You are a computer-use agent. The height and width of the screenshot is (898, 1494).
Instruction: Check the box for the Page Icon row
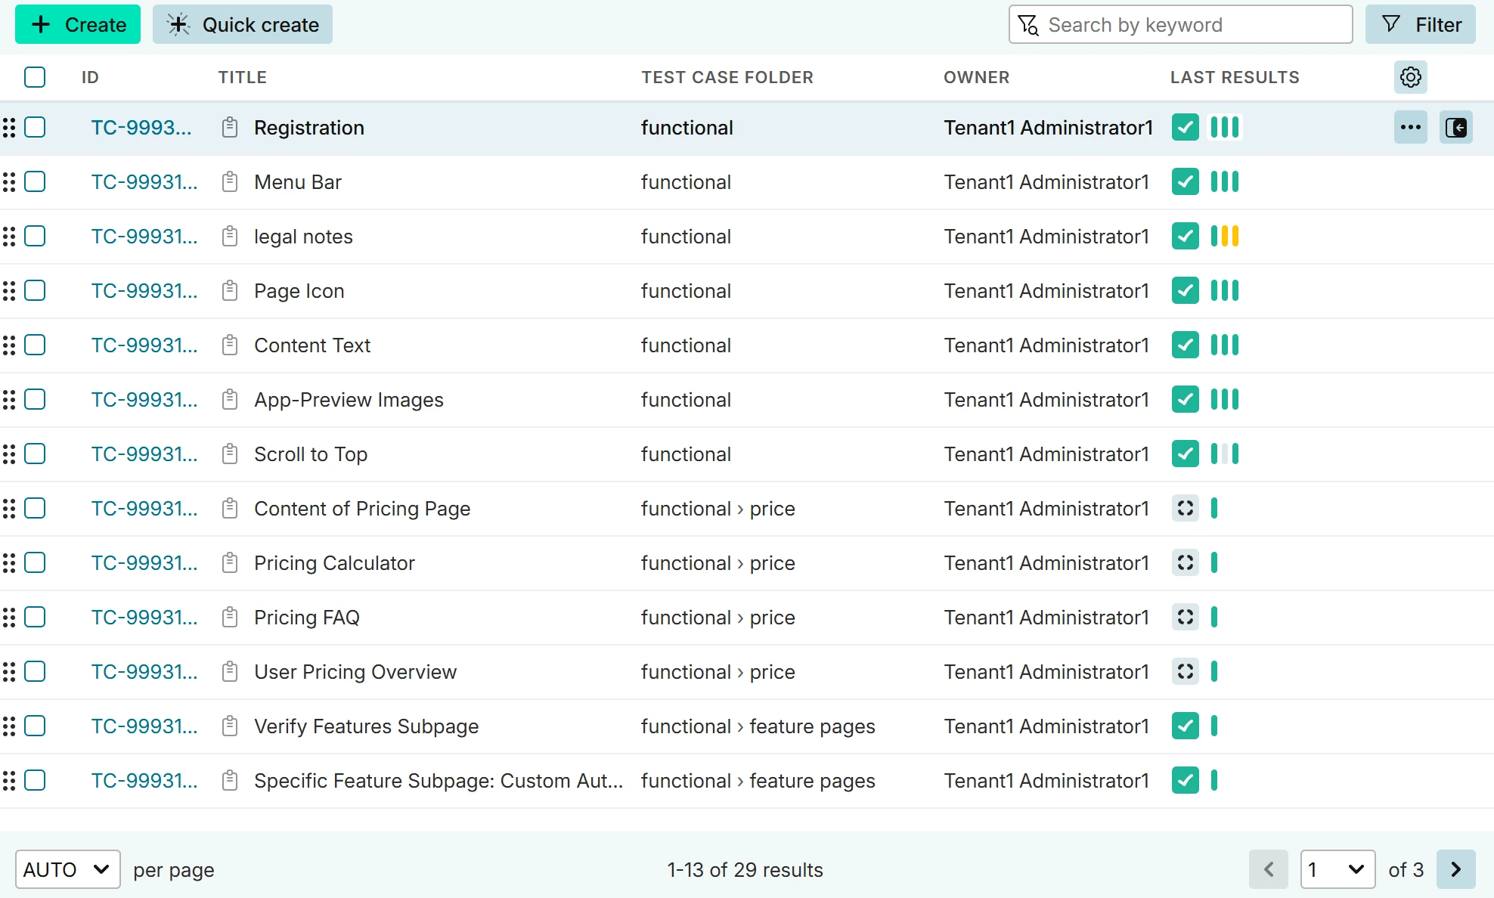click(x=35, y=290)
